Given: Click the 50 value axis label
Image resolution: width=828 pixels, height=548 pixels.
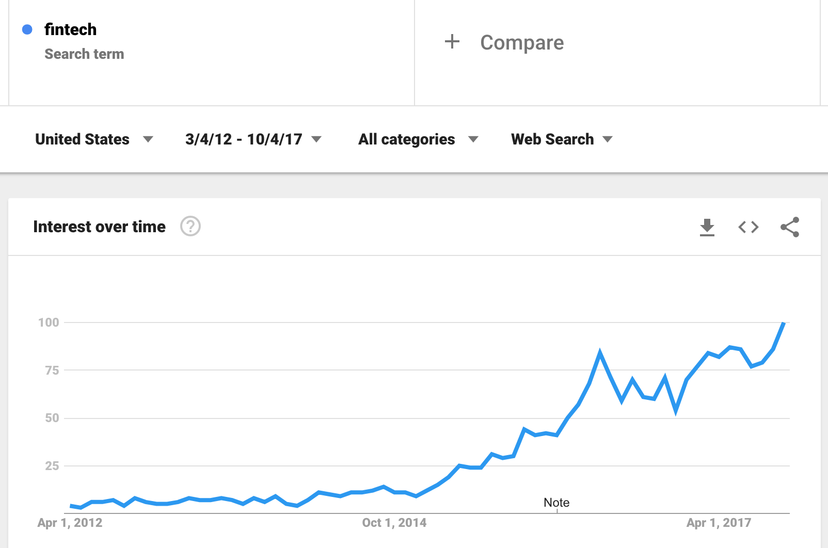Looking at the screenshot, I should [x=52, y=418].
